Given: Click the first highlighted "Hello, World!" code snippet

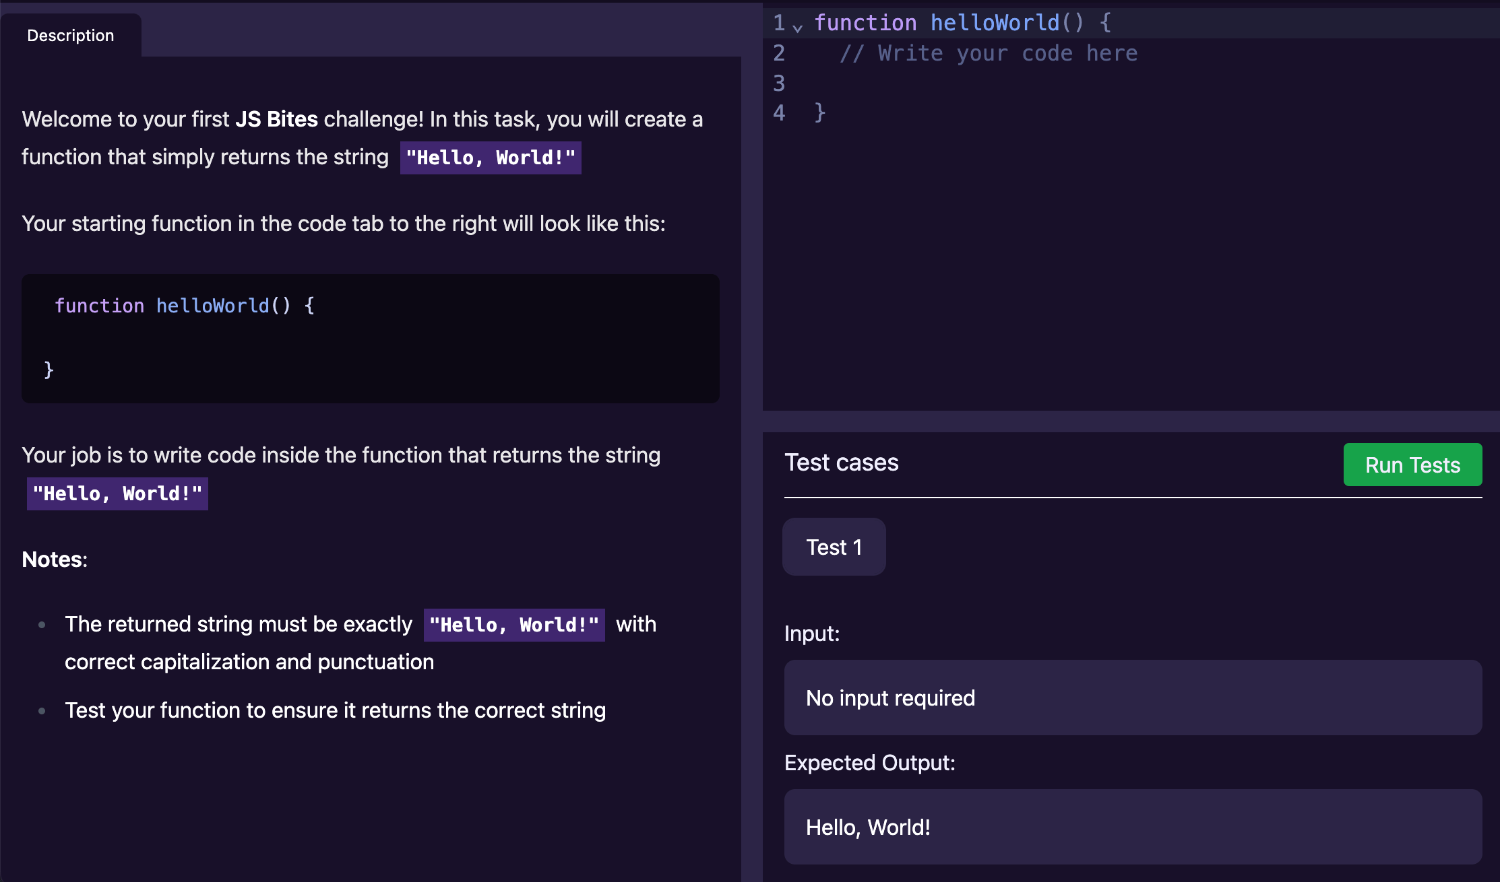Looking at the screenshot, I should point(491,158).
